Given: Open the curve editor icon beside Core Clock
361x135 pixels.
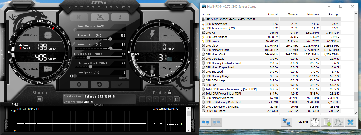Looking at the screenshot, I should 74,54.
